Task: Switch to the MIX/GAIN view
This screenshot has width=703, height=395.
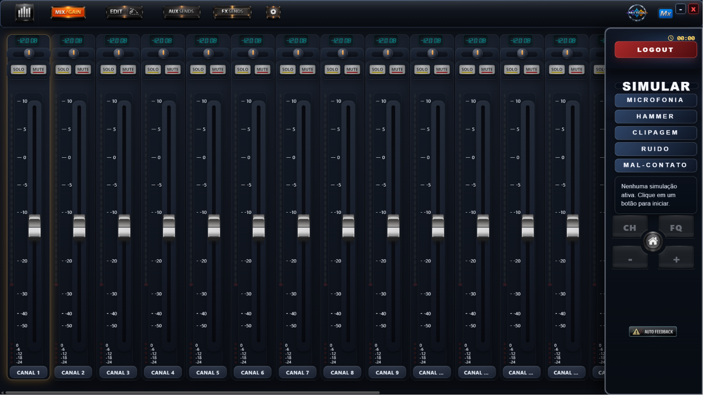Action: click(x=68, y=12)
